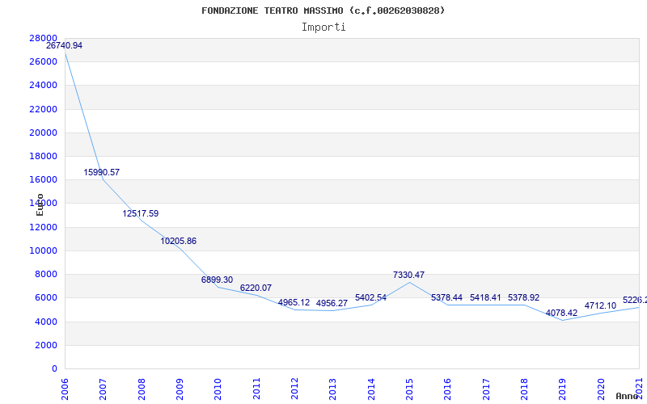Click the 18000 y-axis tick label

[43, 156]
